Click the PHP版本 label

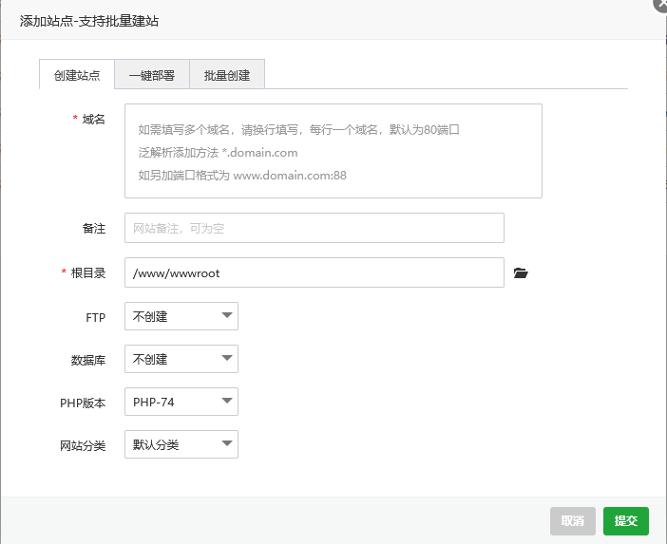coord(83,403)
